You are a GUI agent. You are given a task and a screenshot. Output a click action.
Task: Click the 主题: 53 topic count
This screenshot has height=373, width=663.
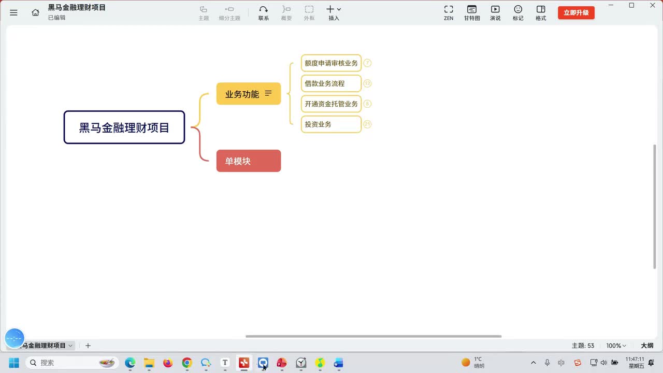click(583, 346)
